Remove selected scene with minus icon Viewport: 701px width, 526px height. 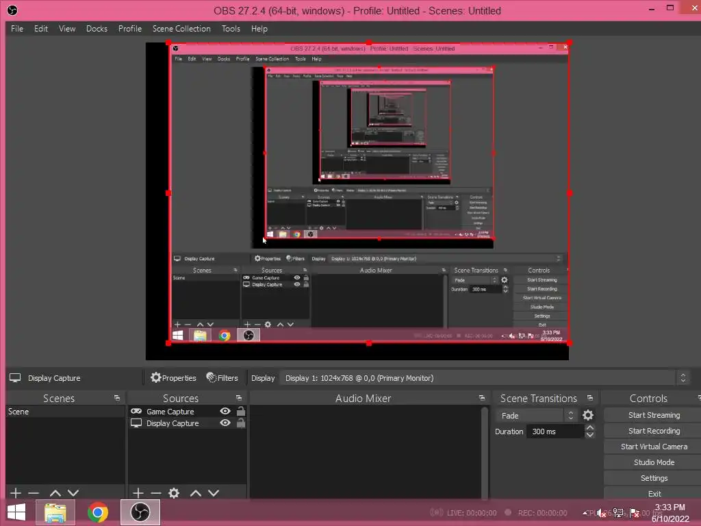(x=34, y=493)
